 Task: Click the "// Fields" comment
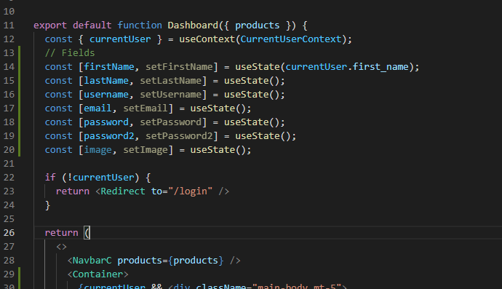[x=70, y=53]
